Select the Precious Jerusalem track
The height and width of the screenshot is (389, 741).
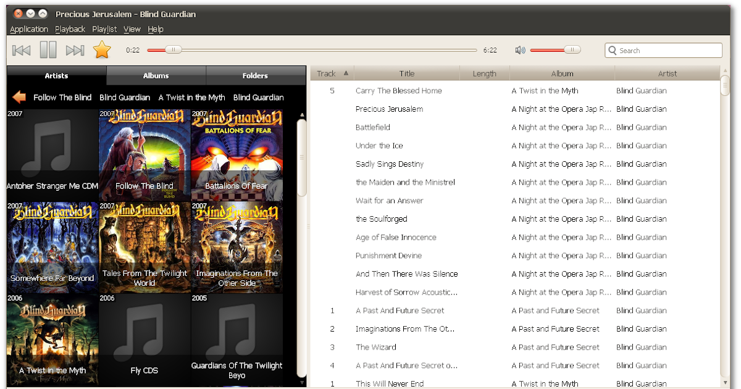(x=516, y=109)
